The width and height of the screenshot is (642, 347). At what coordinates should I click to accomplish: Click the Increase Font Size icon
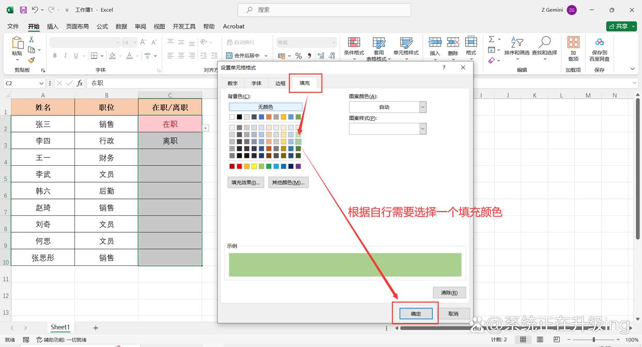[x=143, y=42]
